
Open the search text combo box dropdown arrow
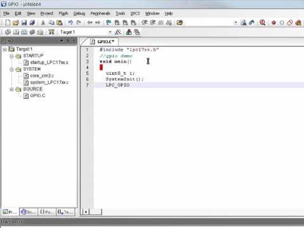236,23
